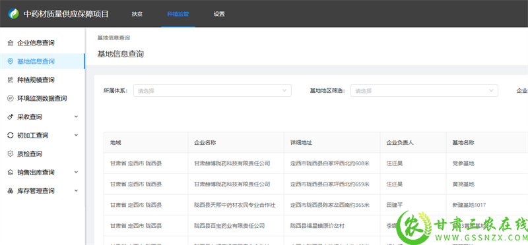Click address ending 西北约608米
Screen dimensions: 528x245
point(330,164)
